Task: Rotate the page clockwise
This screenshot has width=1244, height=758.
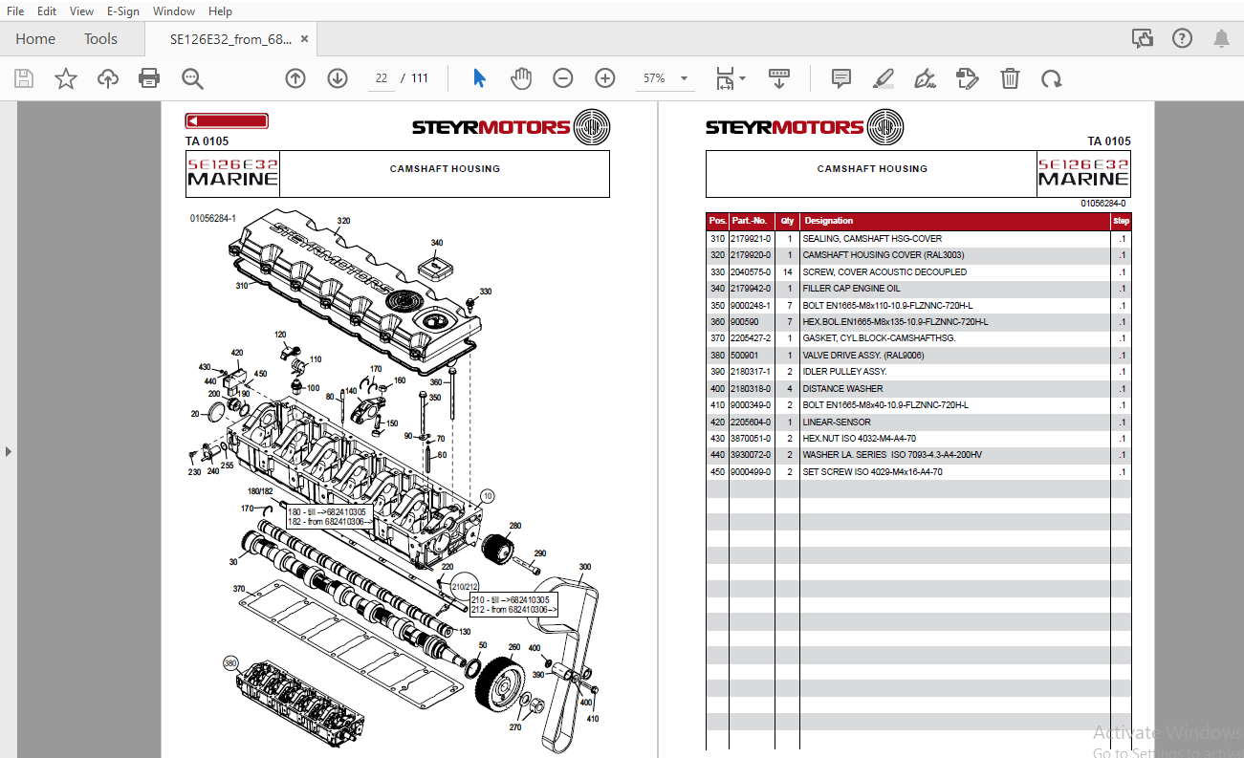Action: tap(1052, 78)
